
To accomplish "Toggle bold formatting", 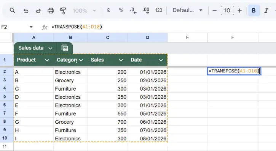I will (254, 11).
